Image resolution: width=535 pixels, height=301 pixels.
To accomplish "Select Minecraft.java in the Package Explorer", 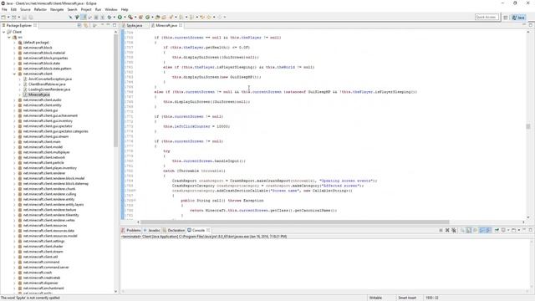I will click(x=39, y=94).
